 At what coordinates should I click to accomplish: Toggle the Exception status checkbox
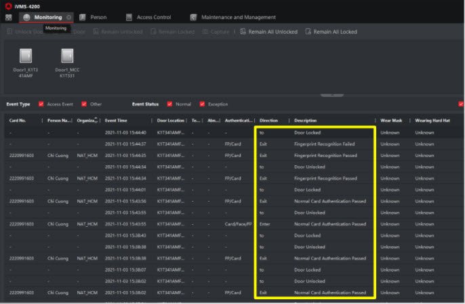tap(202, 104)
